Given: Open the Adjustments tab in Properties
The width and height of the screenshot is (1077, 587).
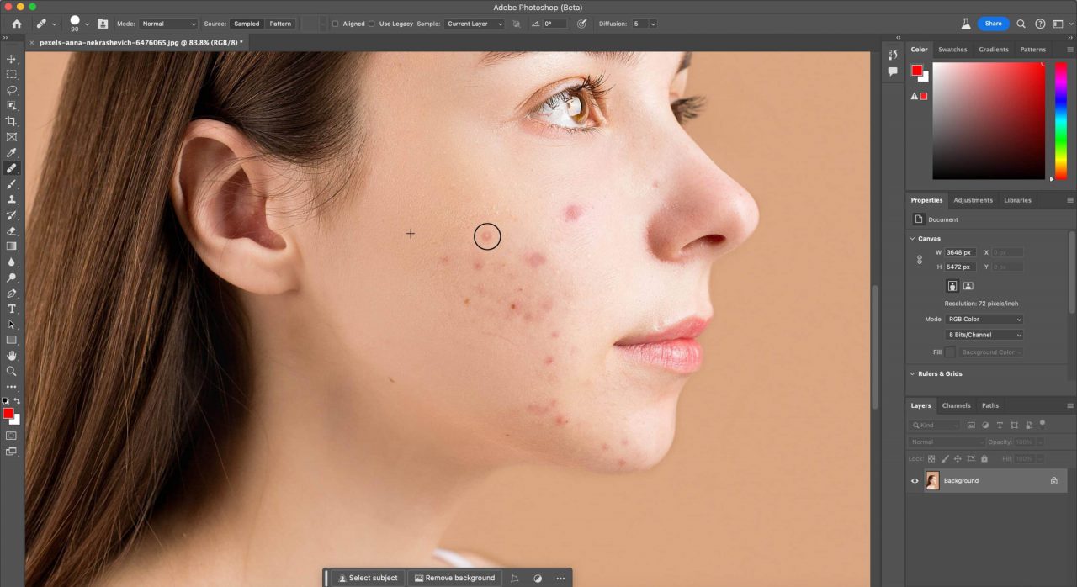Looking at the screenshot, I should click(x=973, y=199).
